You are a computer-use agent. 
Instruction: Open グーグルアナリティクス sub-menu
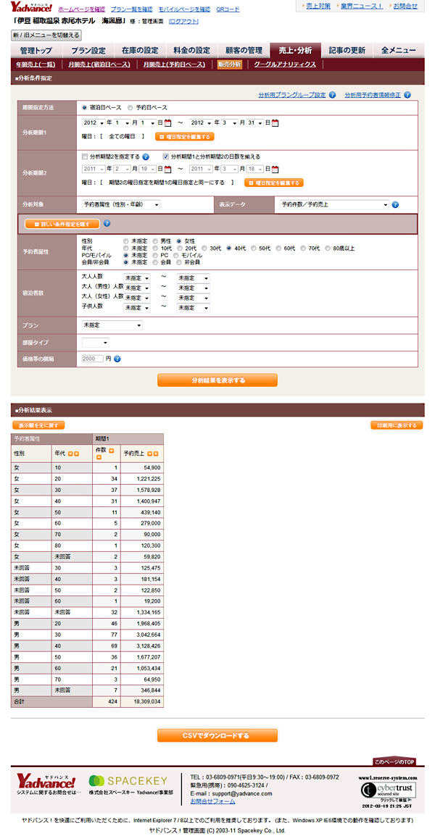[285, 64]
